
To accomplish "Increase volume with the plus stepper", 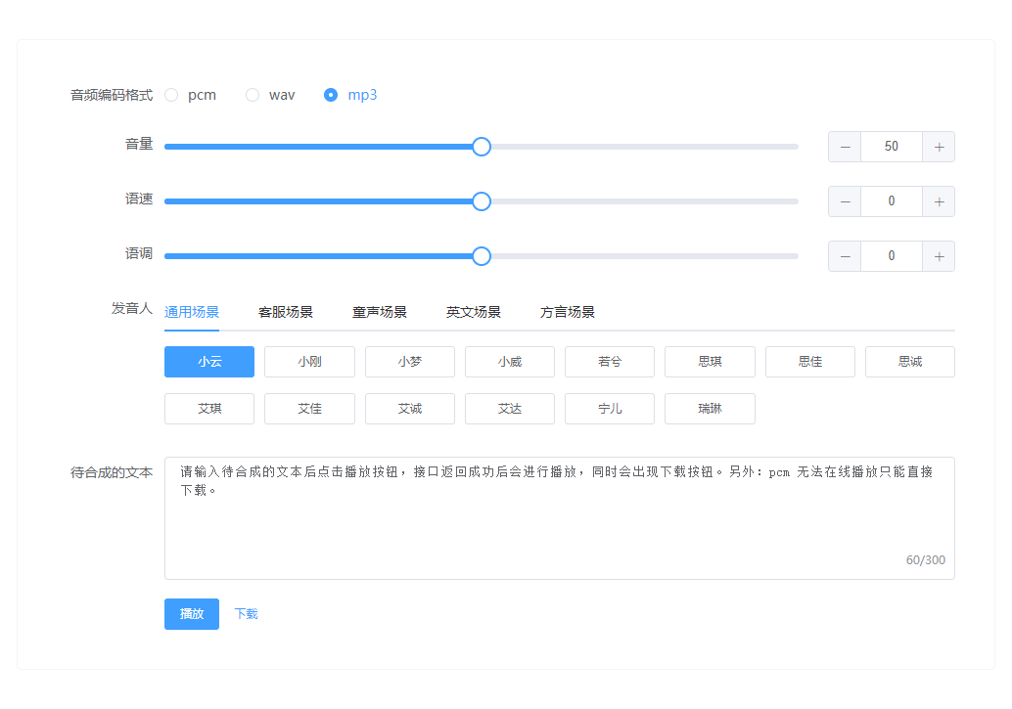I will (x=939, y=147).
